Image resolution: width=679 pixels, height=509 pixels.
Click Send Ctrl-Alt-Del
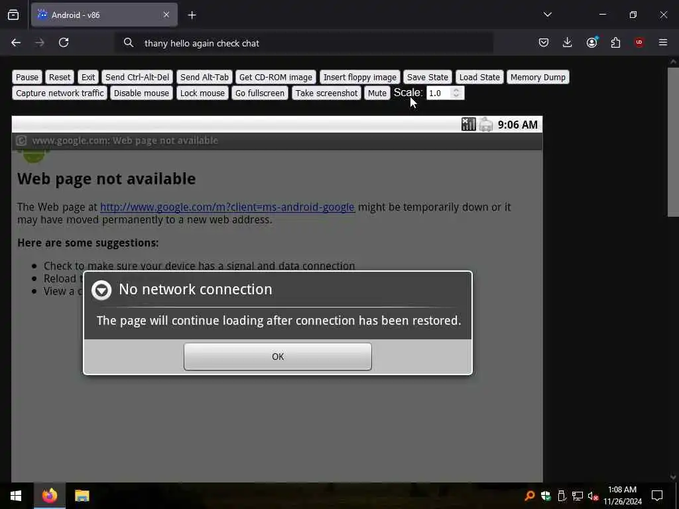tap(137, 77)
